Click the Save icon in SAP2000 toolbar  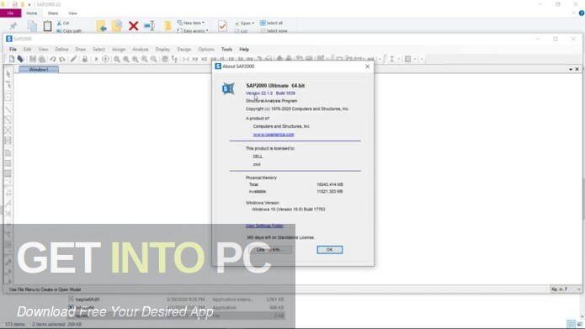[x=33, y=59]
